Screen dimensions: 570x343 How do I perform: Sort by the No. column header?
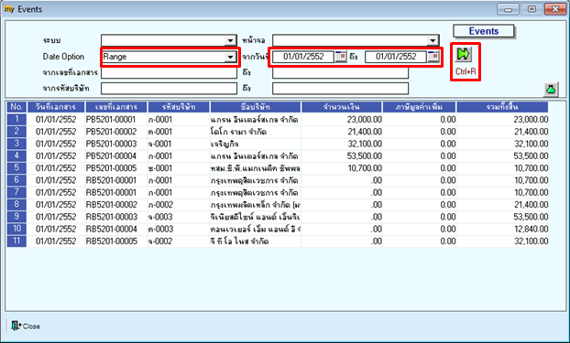tap(16, 107)
